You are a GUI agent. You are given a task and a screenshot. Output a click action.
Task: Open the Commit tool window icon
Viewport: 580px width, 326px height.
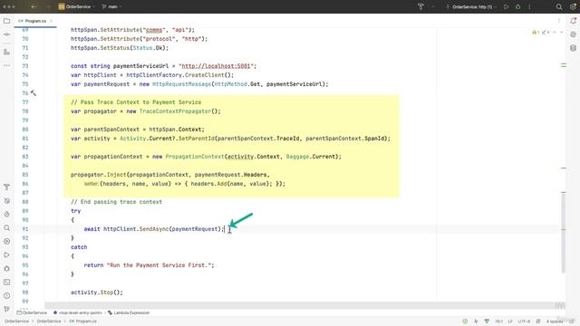pyautogui.click(x=6, y=34)
